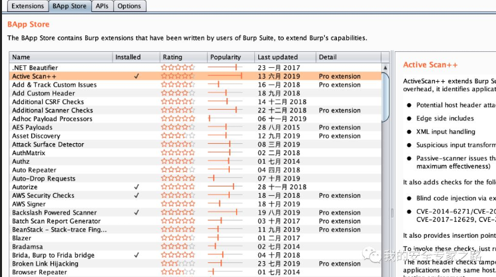The image size is (496, 277).
Task: Select the .NET Beautifier extension row
Action: coord(195,68)
